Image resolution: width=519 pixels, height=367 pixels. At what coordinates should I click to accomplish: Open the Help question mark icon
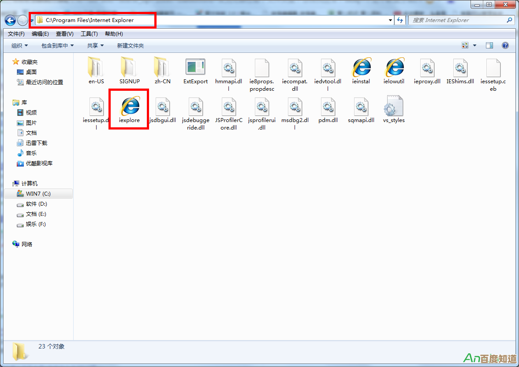tap(505, 45)
